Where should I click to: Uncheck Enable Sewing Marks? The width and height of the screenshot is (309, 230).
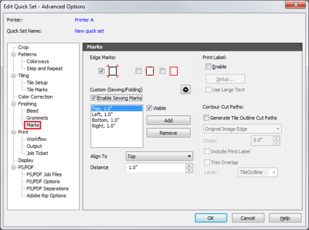94,98
